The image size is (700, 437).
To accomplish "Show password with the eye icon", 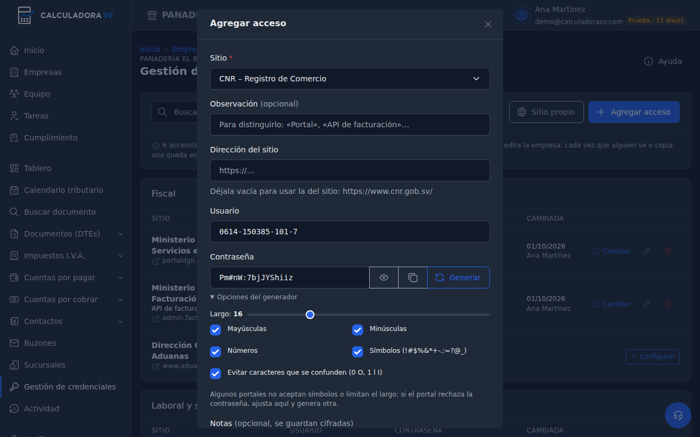I will 384,277.
